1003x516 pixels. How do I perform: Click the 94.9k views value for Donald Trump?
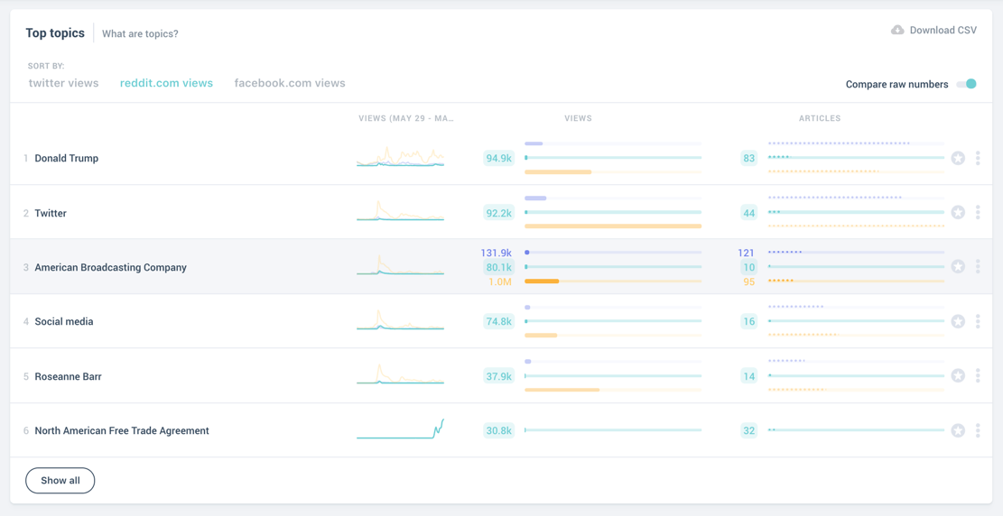(x=499, y=158)
